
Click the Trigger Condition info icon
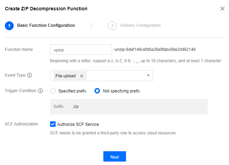pos(41,91)
